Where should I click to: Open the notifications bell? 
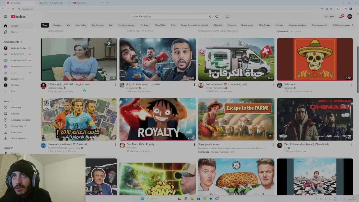341,17
